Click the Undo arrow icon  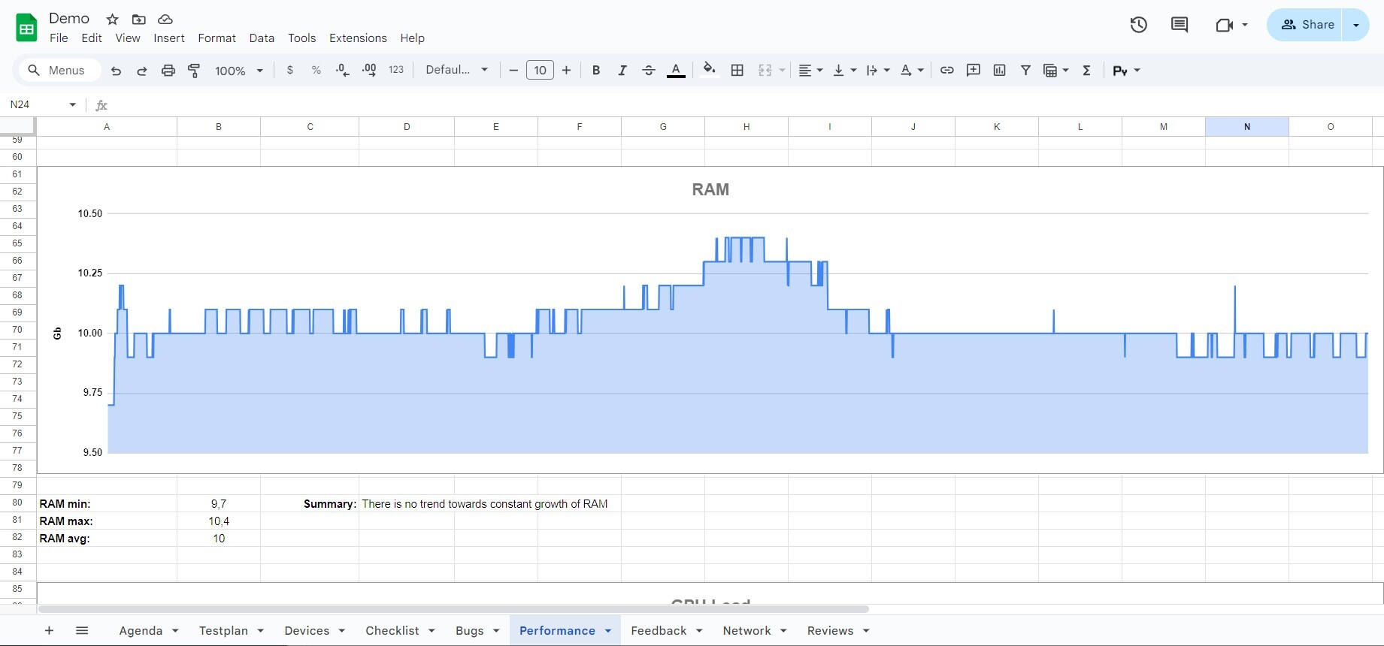(116, 71)
